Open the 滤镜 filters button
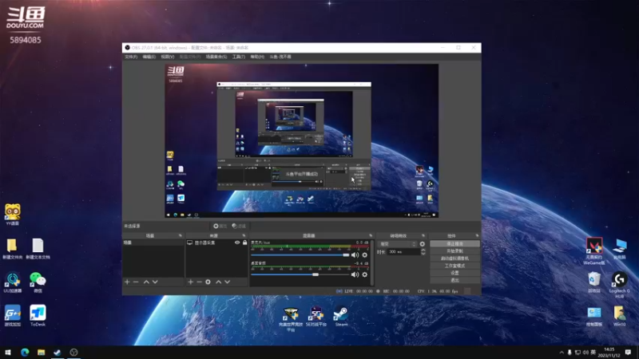The height and width of the screenshot is (359, 639). 239,226
